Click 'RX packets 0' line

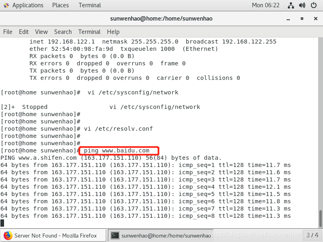(x=82, y=56)
